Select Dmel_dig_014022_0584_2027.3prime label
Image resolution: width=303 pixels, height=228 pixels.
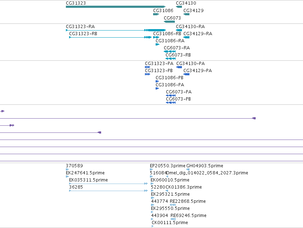click(x=207, y=173)
